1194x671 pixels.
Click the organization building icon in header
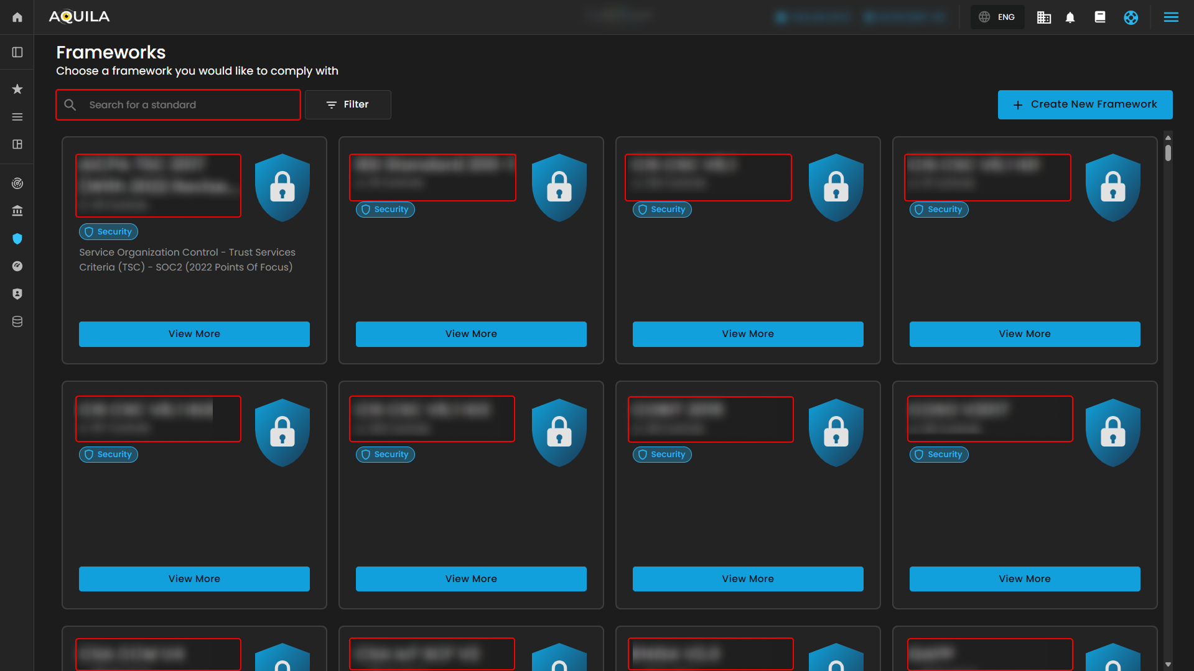click(1043, 17)
